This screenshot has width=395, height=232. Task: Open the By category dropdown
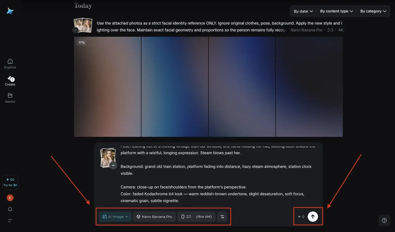[x=373, y=11]
